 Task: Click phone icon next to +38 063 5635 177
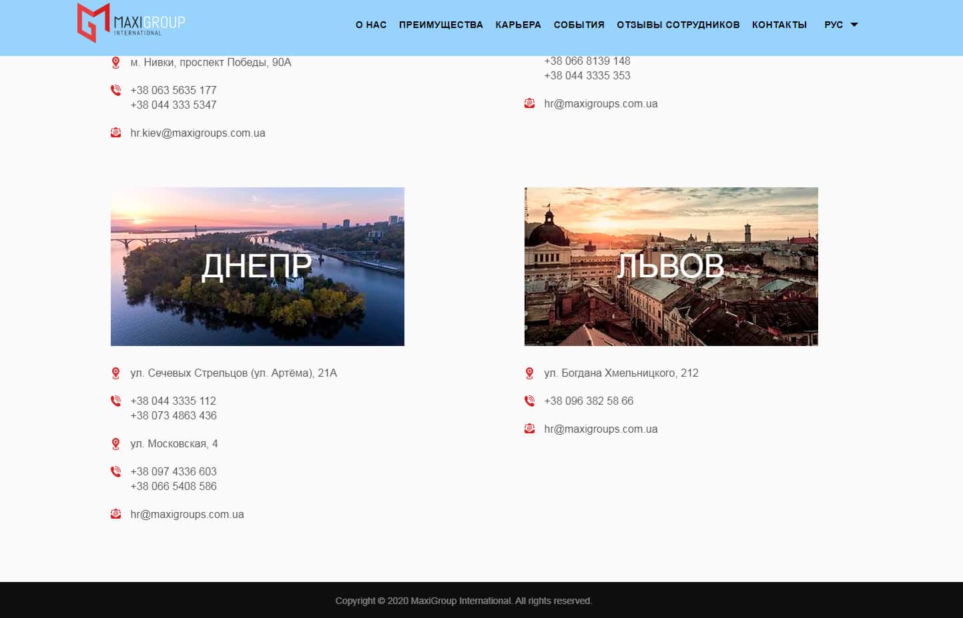[115, 90]
